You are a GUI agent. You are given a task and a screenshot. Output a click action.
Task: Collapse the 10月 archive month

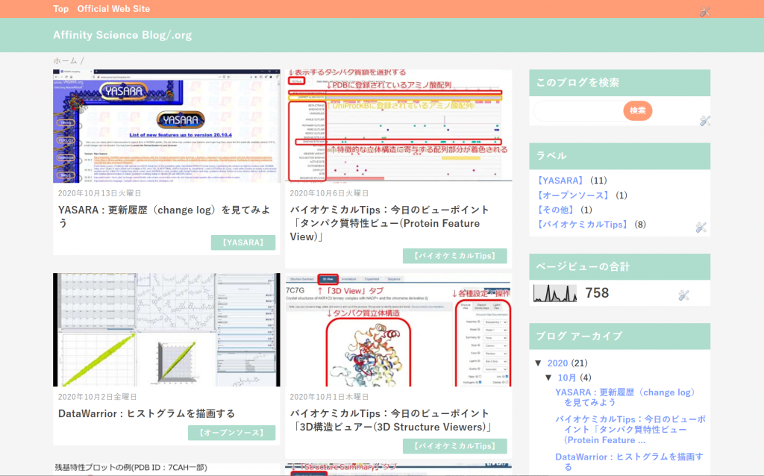(x=548, y=378)
